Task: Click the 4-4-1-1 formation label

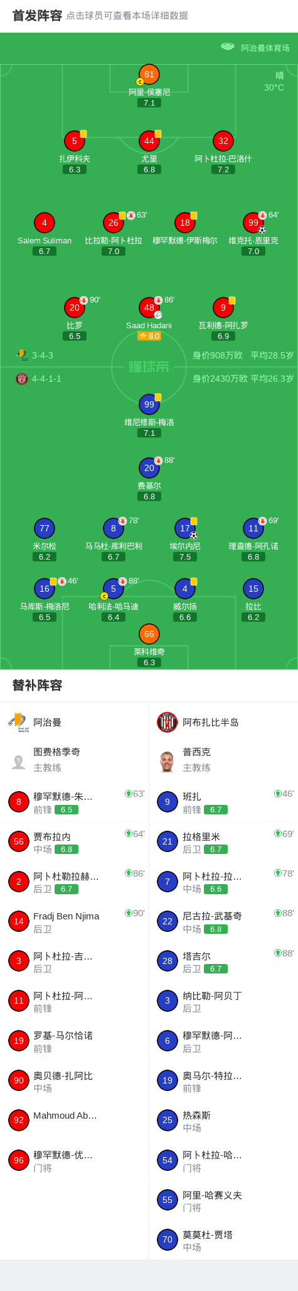Action: (46, 379)
